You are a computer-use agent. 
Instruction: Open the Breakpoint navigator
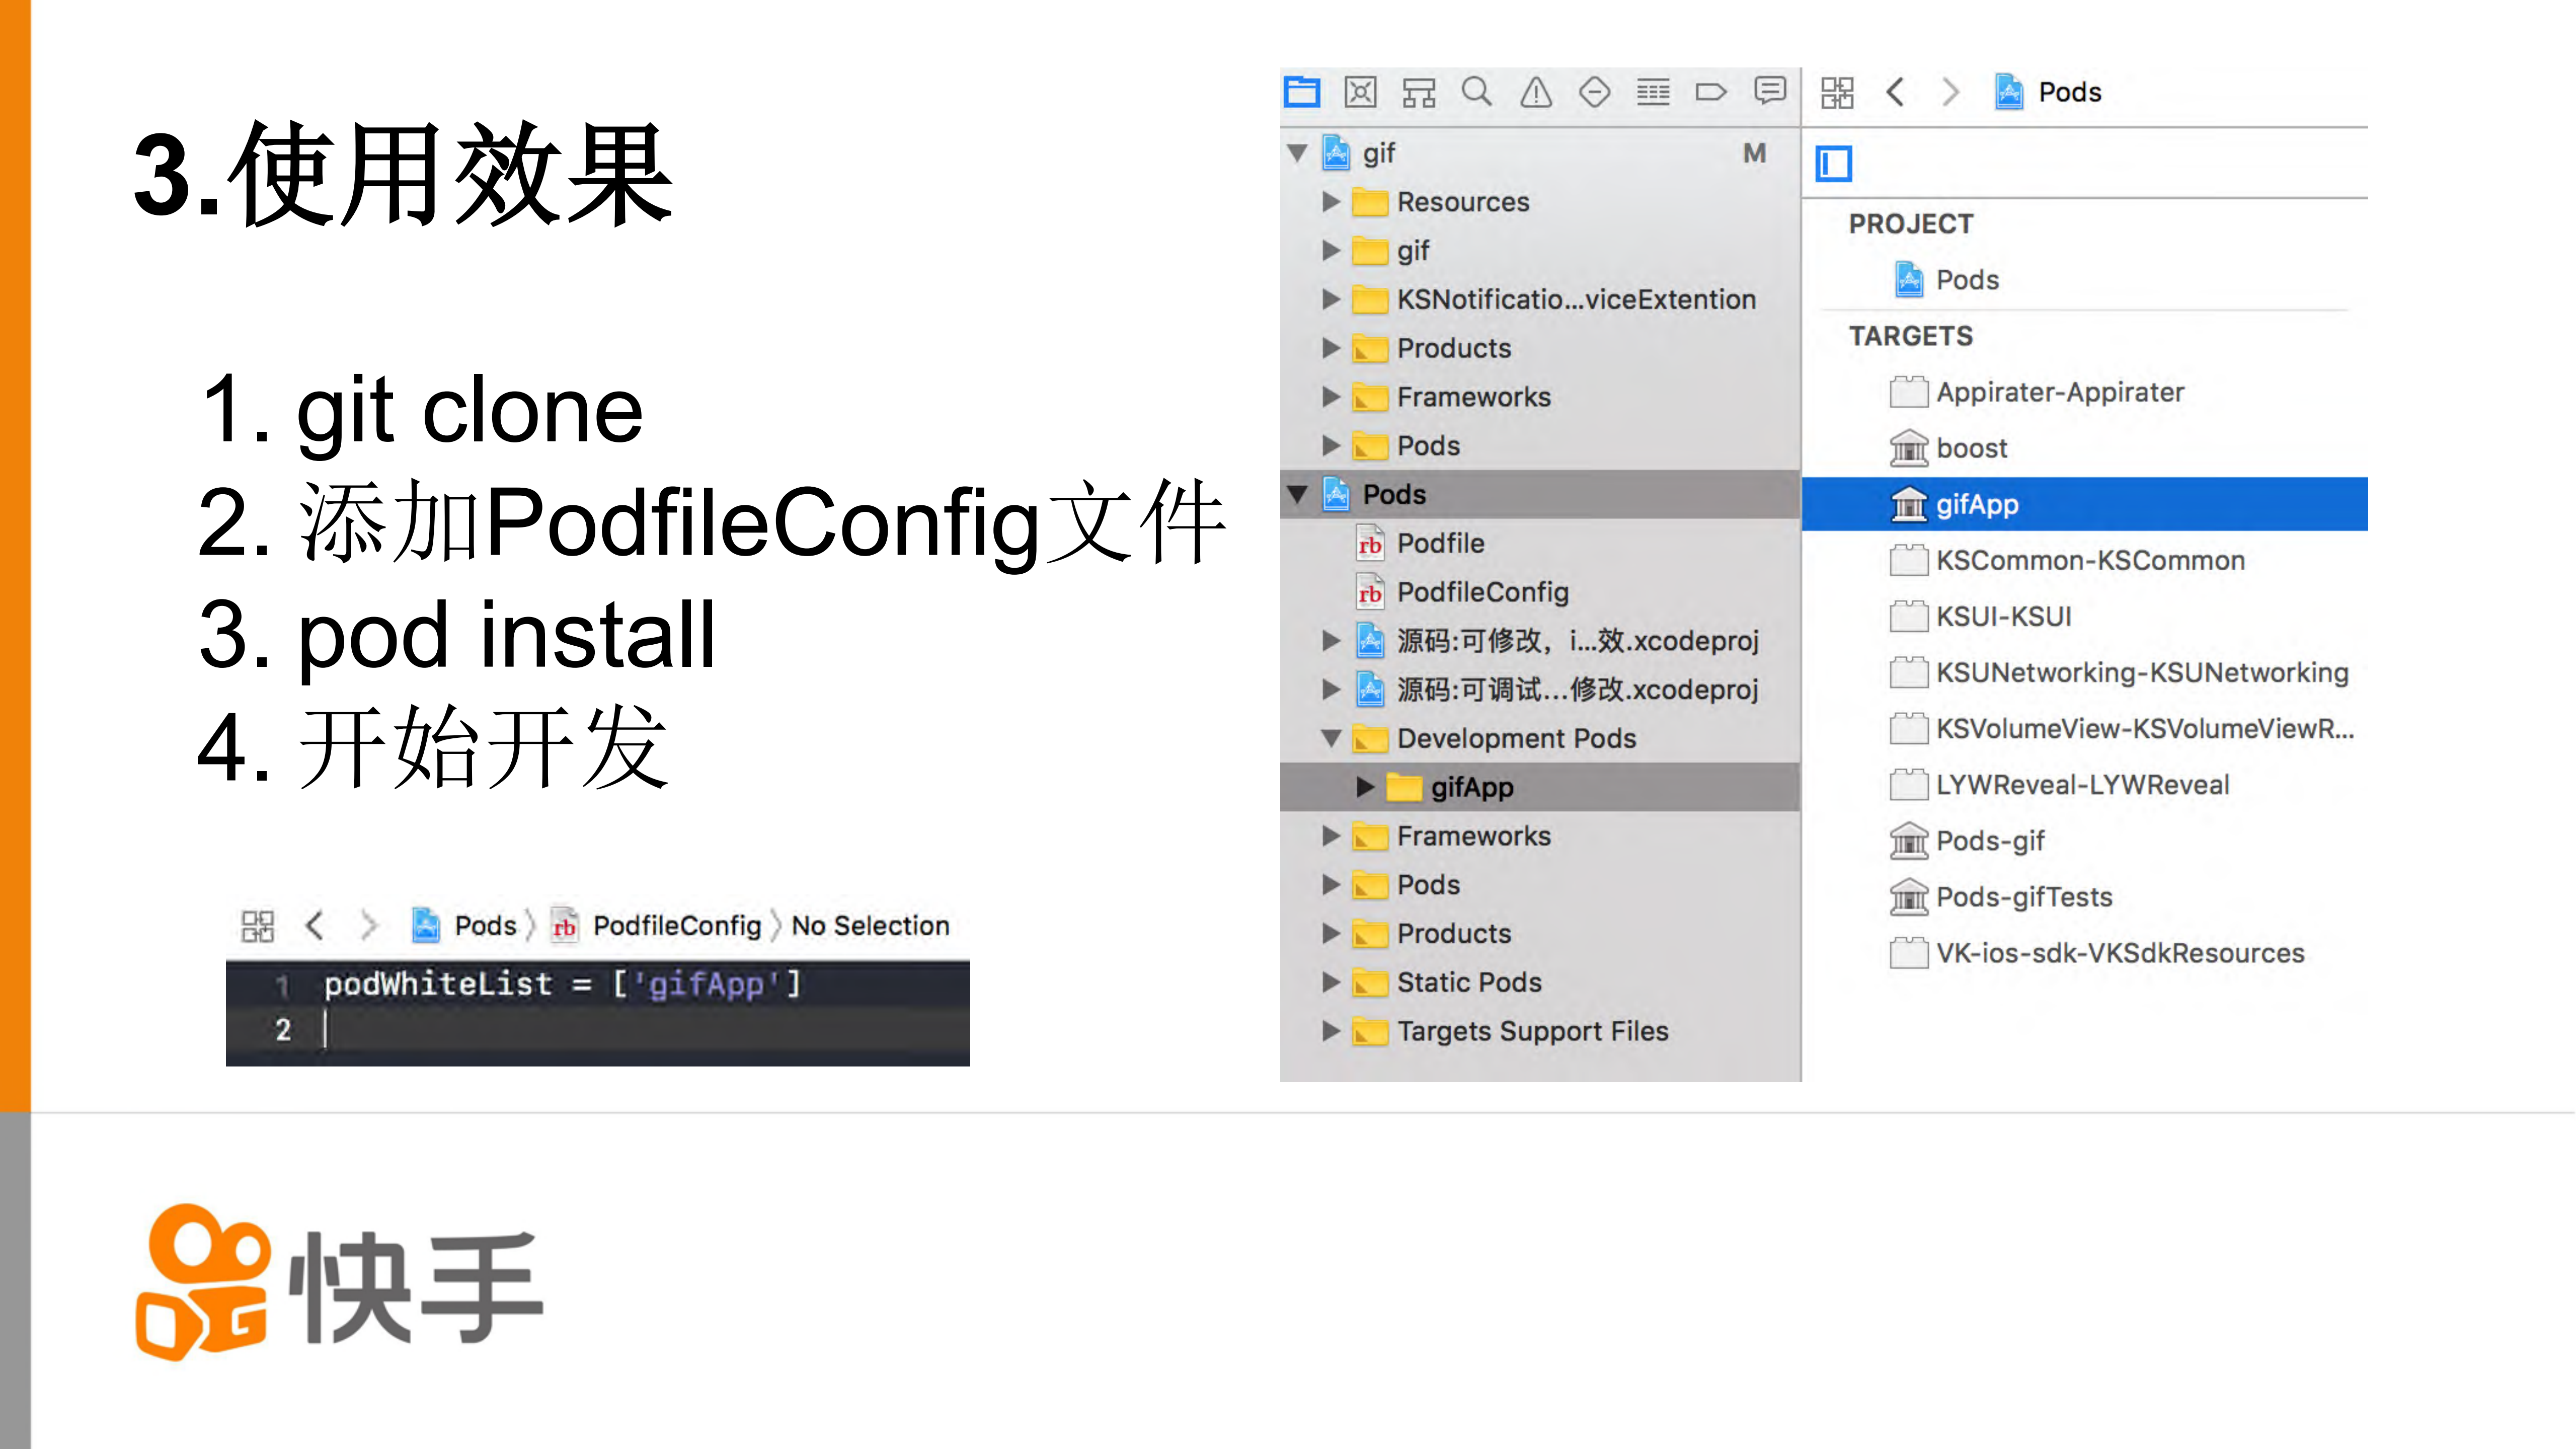(x=1712, y=92)
